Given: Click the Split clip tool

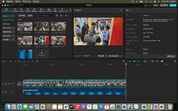Looking at the screenshot, I should pos(20,61).
